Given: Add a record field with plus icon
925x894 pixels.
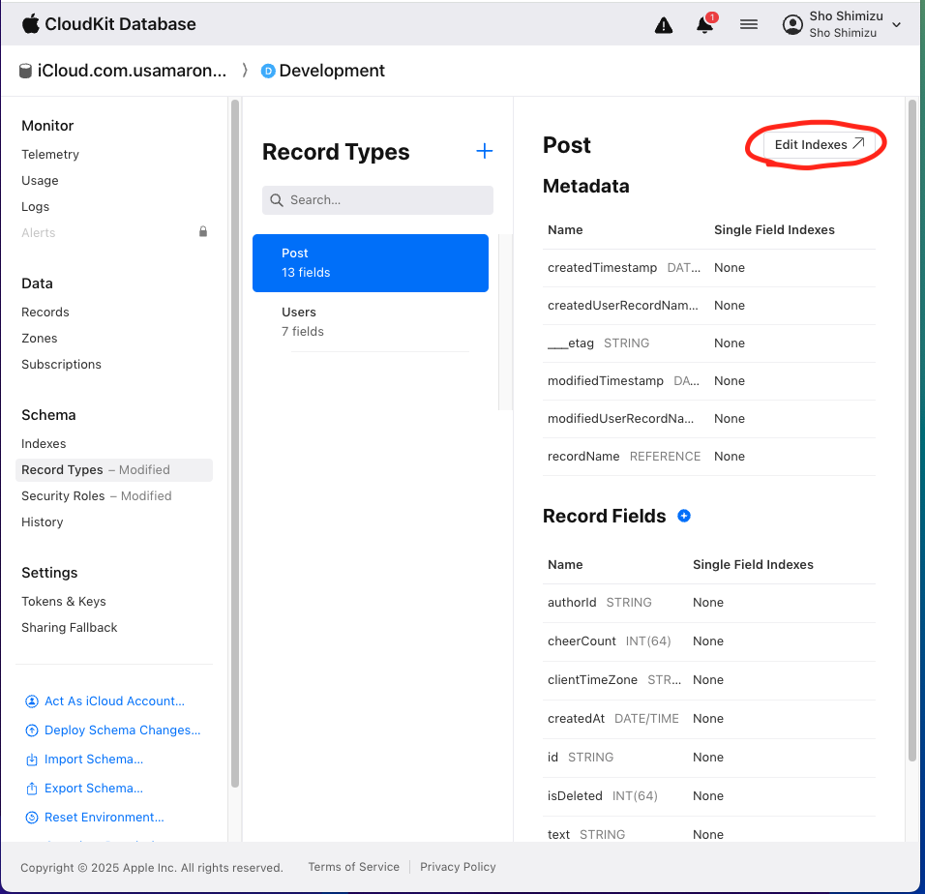Looking at the screenshot, I should (684, 517).
